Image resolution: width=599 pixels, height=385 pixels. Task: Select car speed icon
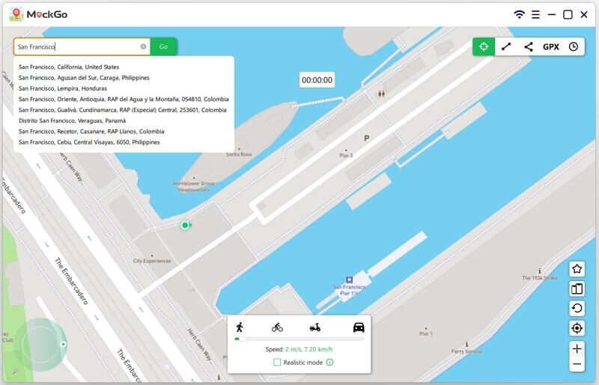[359, 327]
